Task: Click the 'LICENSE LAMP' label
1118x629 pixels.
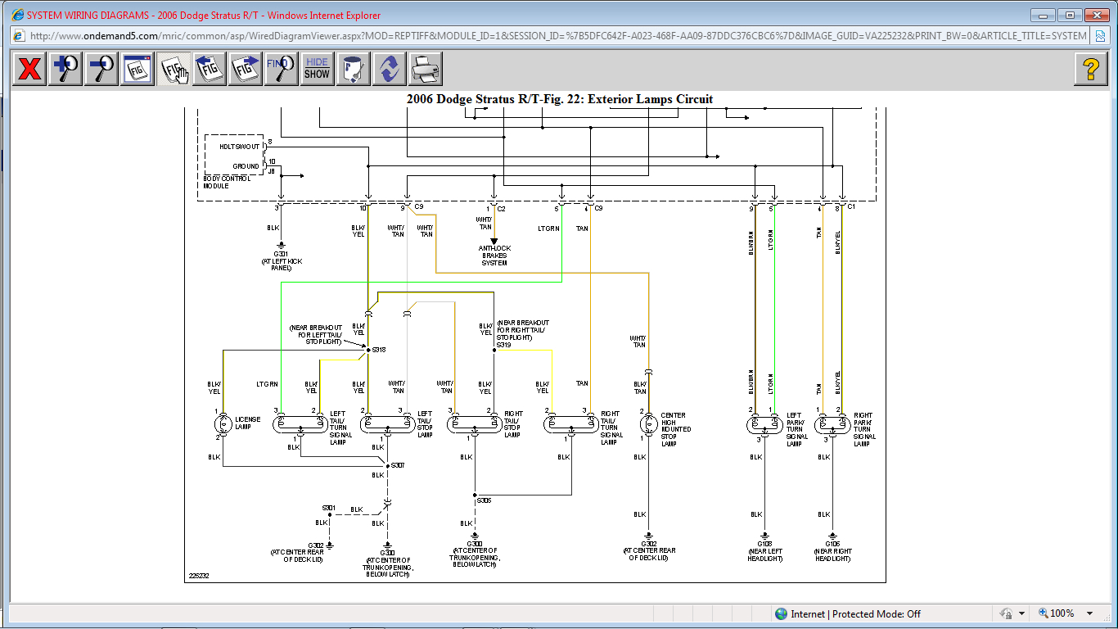Action: tap(248, 423)
